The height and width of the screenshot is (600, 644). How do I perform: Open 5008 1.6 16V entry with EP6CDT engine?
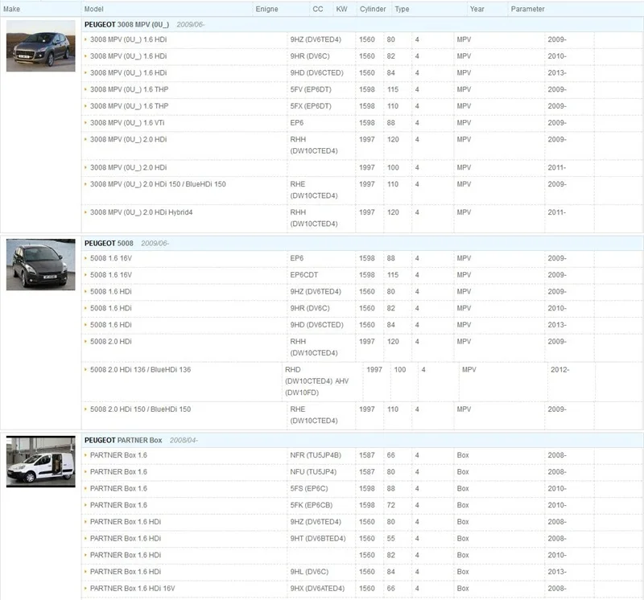[x=111, y=275]
